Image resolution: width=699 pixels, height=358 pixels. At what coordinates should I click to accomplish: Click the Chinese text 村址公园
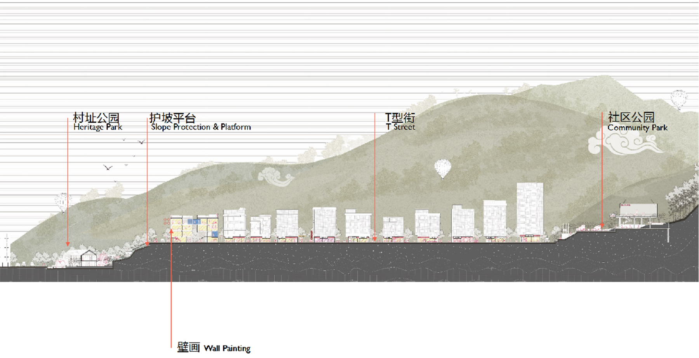96,117
